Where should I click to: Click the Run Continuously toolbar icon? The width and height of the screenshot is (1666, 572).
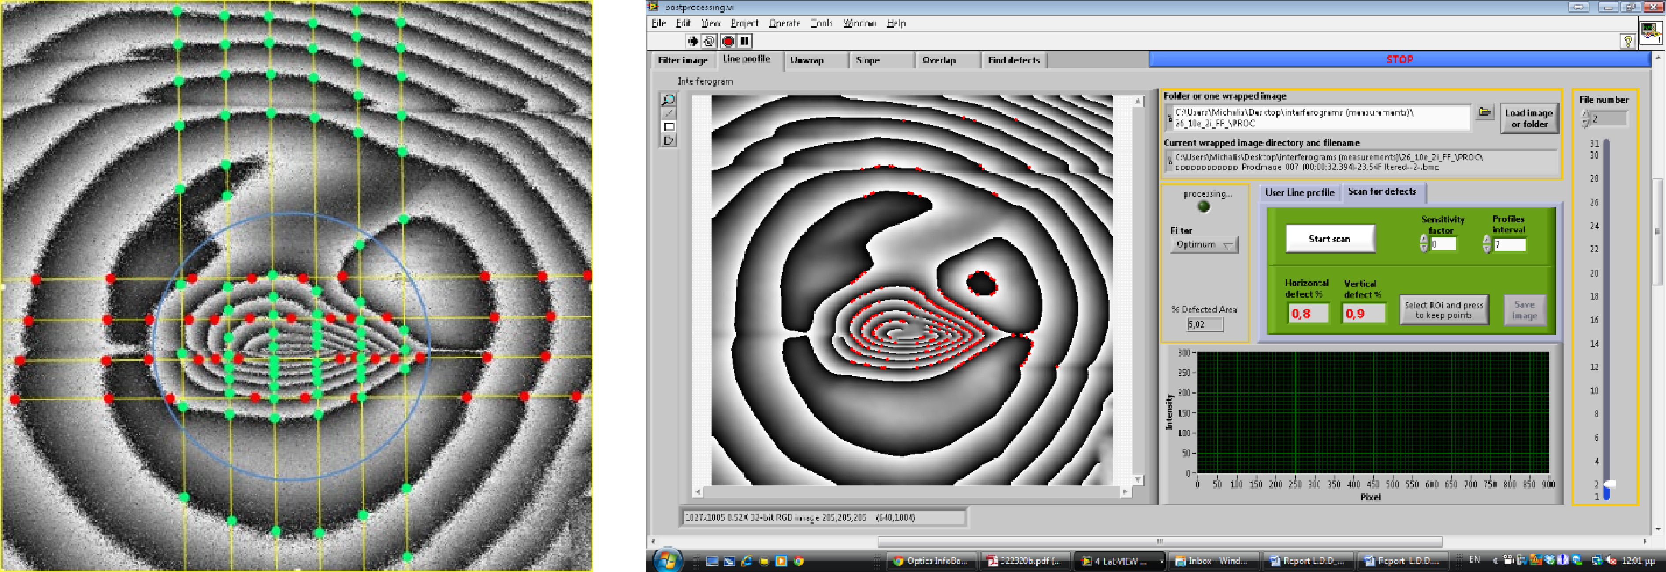710,41
